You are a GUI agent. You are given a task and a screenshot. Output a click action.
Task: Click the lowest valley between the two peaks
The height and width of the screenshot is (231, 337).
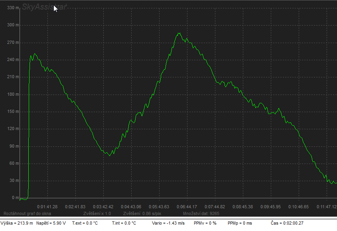tap(109, 155)
